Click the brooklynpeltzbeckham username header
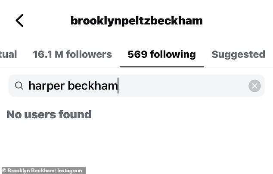The image size is (273, 174). 136,21
